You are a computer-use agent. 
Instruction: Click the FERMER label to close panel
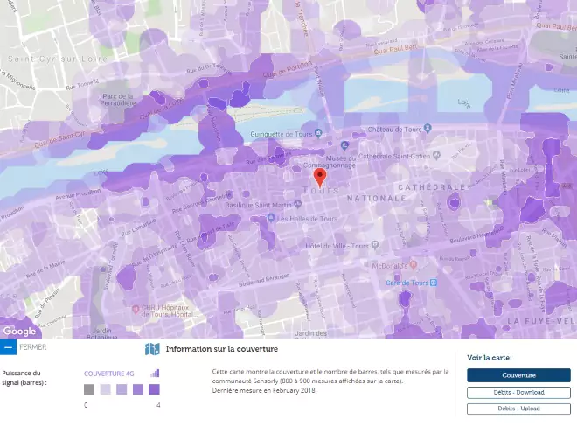click(x=33, y=347)
